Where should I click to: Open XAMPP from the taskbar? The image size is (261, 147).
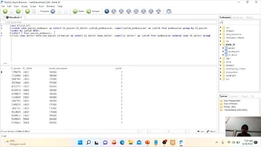coord(173,143)
